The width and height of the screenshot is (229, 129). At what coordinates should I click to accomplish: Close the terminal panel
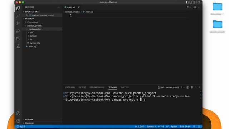coord(199,87)
